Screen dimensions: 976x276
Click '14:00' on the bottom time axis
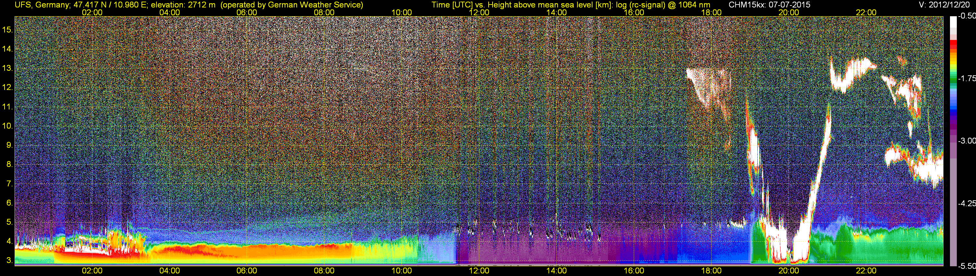[557, 271]
